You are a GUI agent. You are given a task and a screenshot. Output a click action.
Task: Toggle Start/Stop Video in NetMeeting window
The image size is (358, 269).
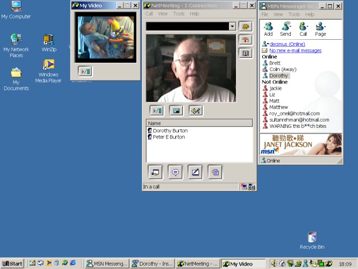[157, 111]
